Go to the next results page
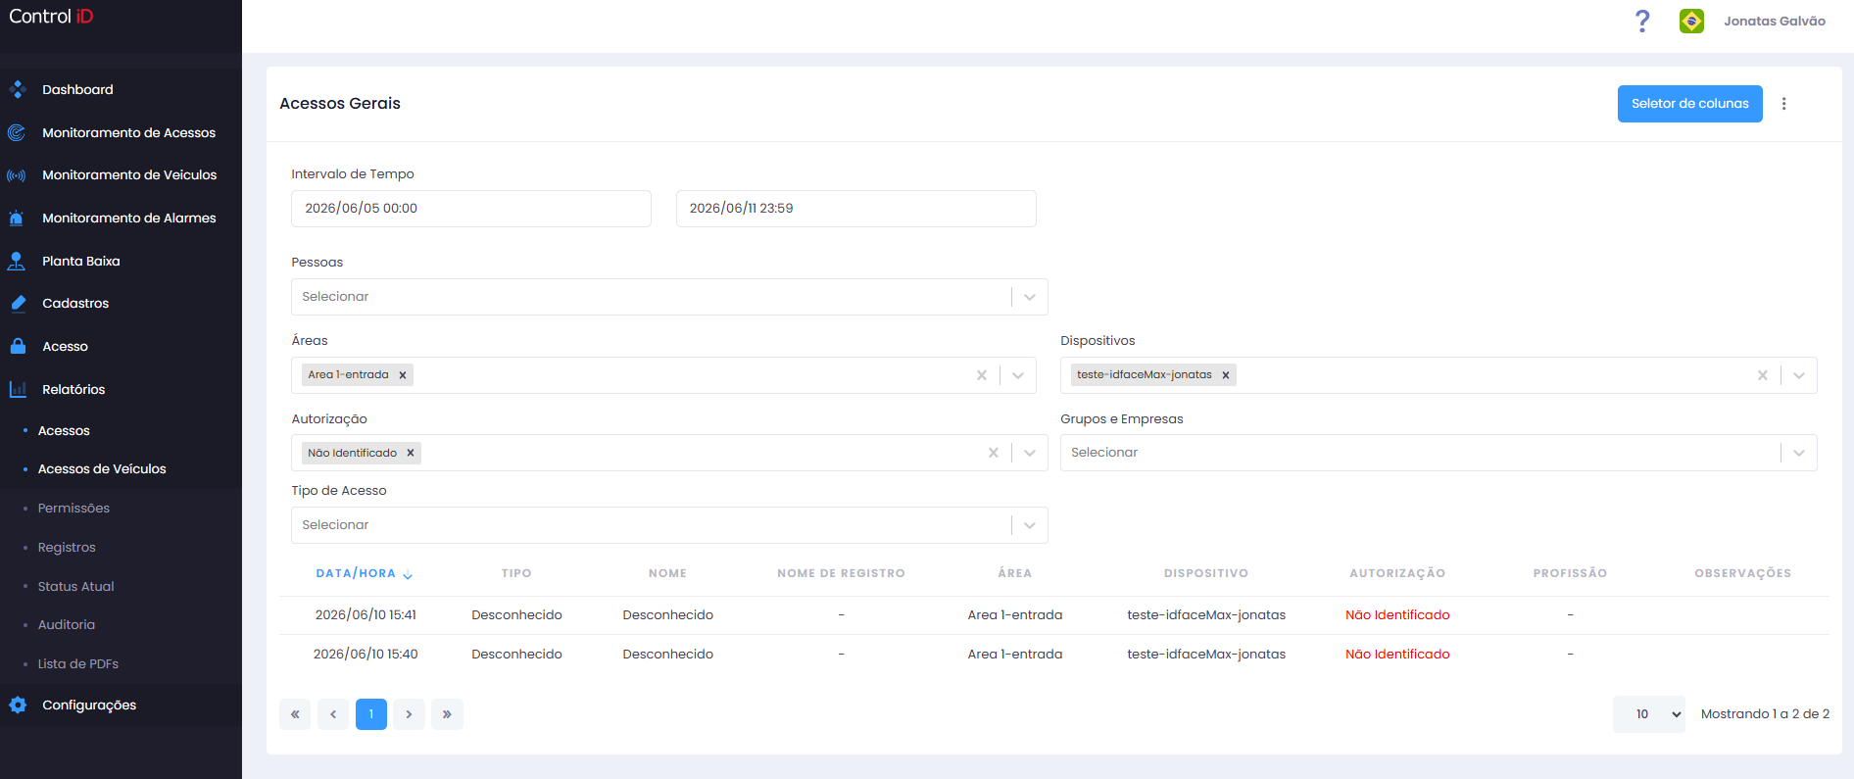The height and width of the screenshot is (779, 1854). click(409, 714)
